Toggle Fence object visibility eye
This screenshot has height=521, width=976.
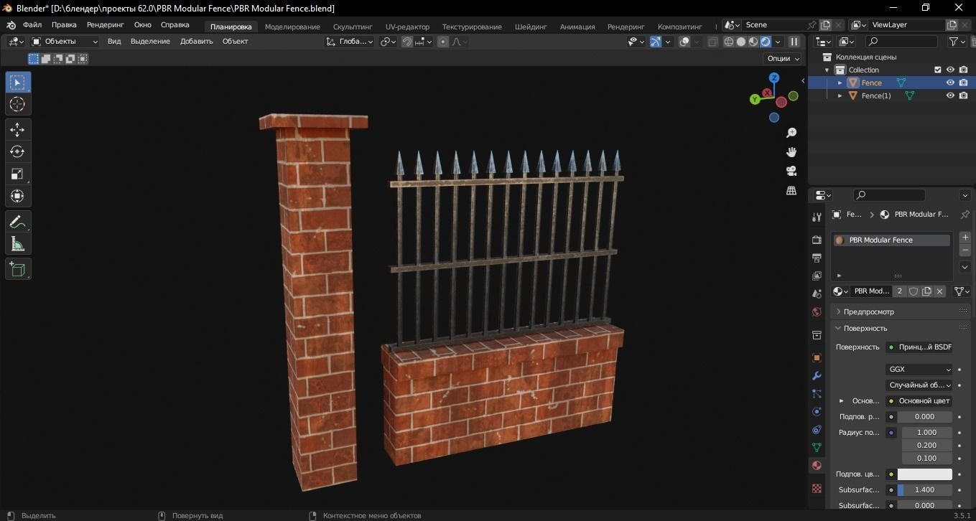click(x=950, y=83)
